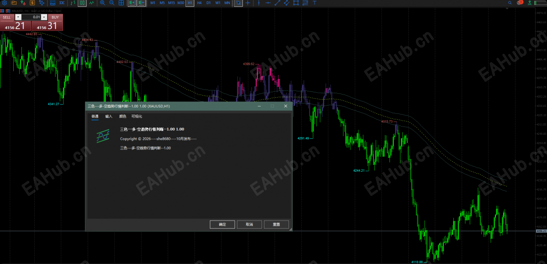Screen dimensions: 547x264
Task: Select candlestick chart display
Action: point(82,3)
